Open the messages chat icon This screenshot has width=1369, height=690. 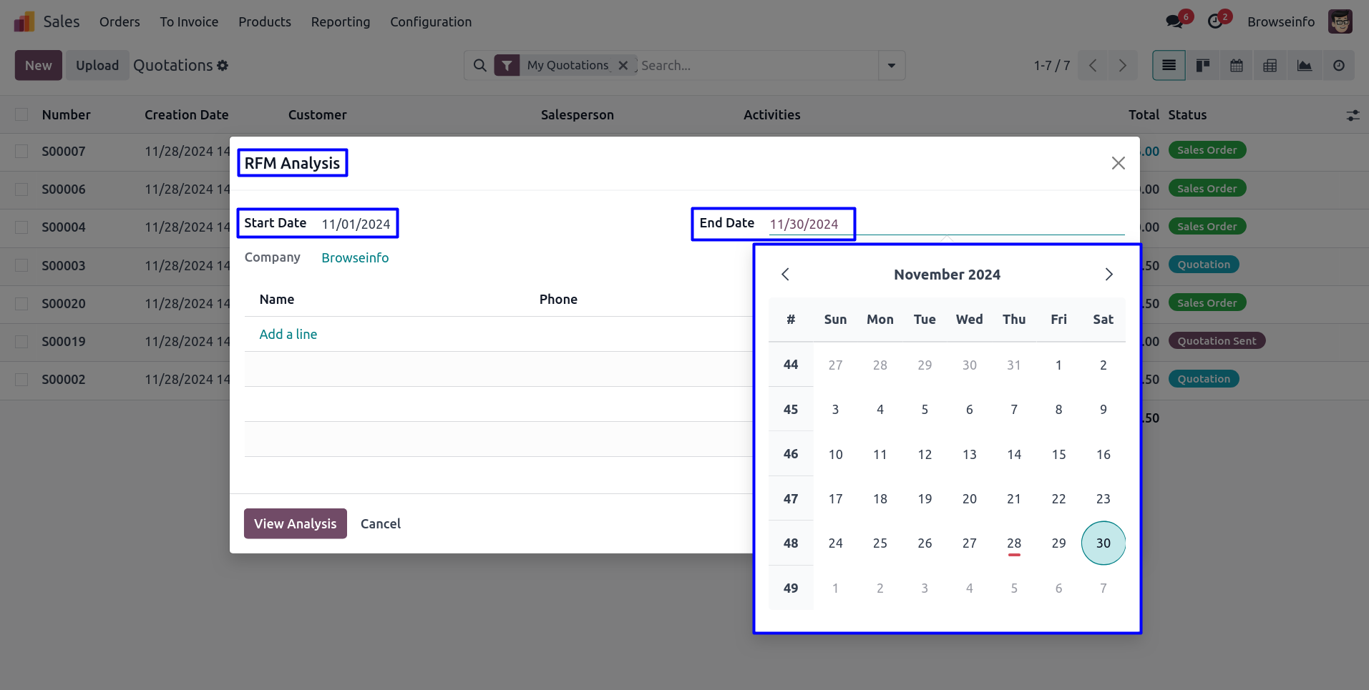point(1174,21)
